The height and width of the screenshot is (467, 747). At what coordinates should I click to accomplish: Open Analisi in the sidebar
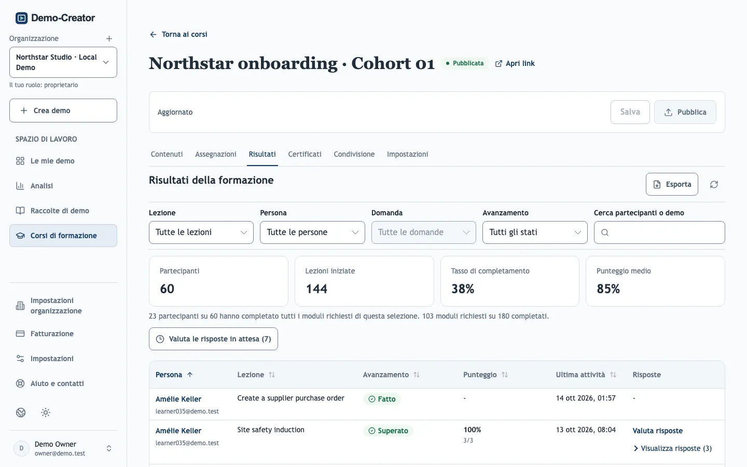[x=63, y=186]
